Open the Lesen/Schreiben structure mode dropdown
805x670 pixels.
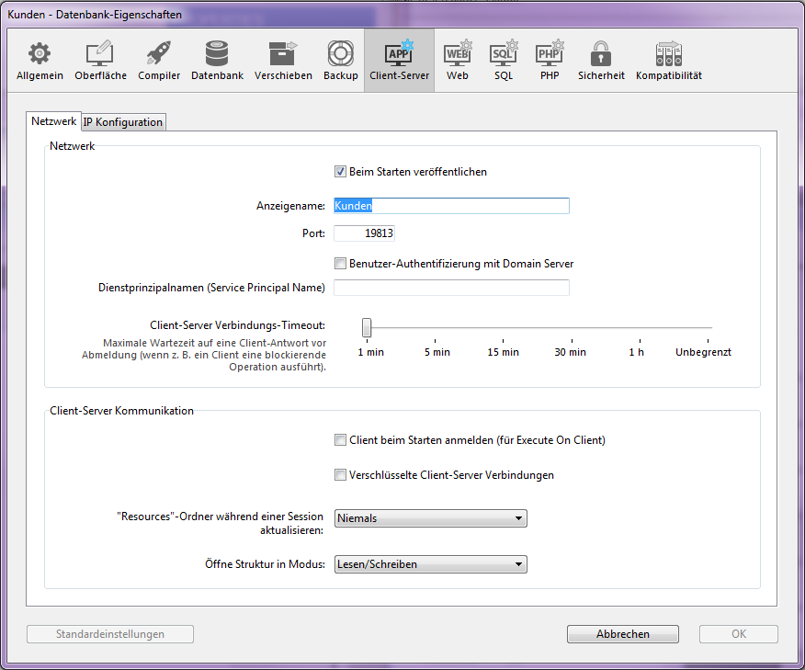430,564
